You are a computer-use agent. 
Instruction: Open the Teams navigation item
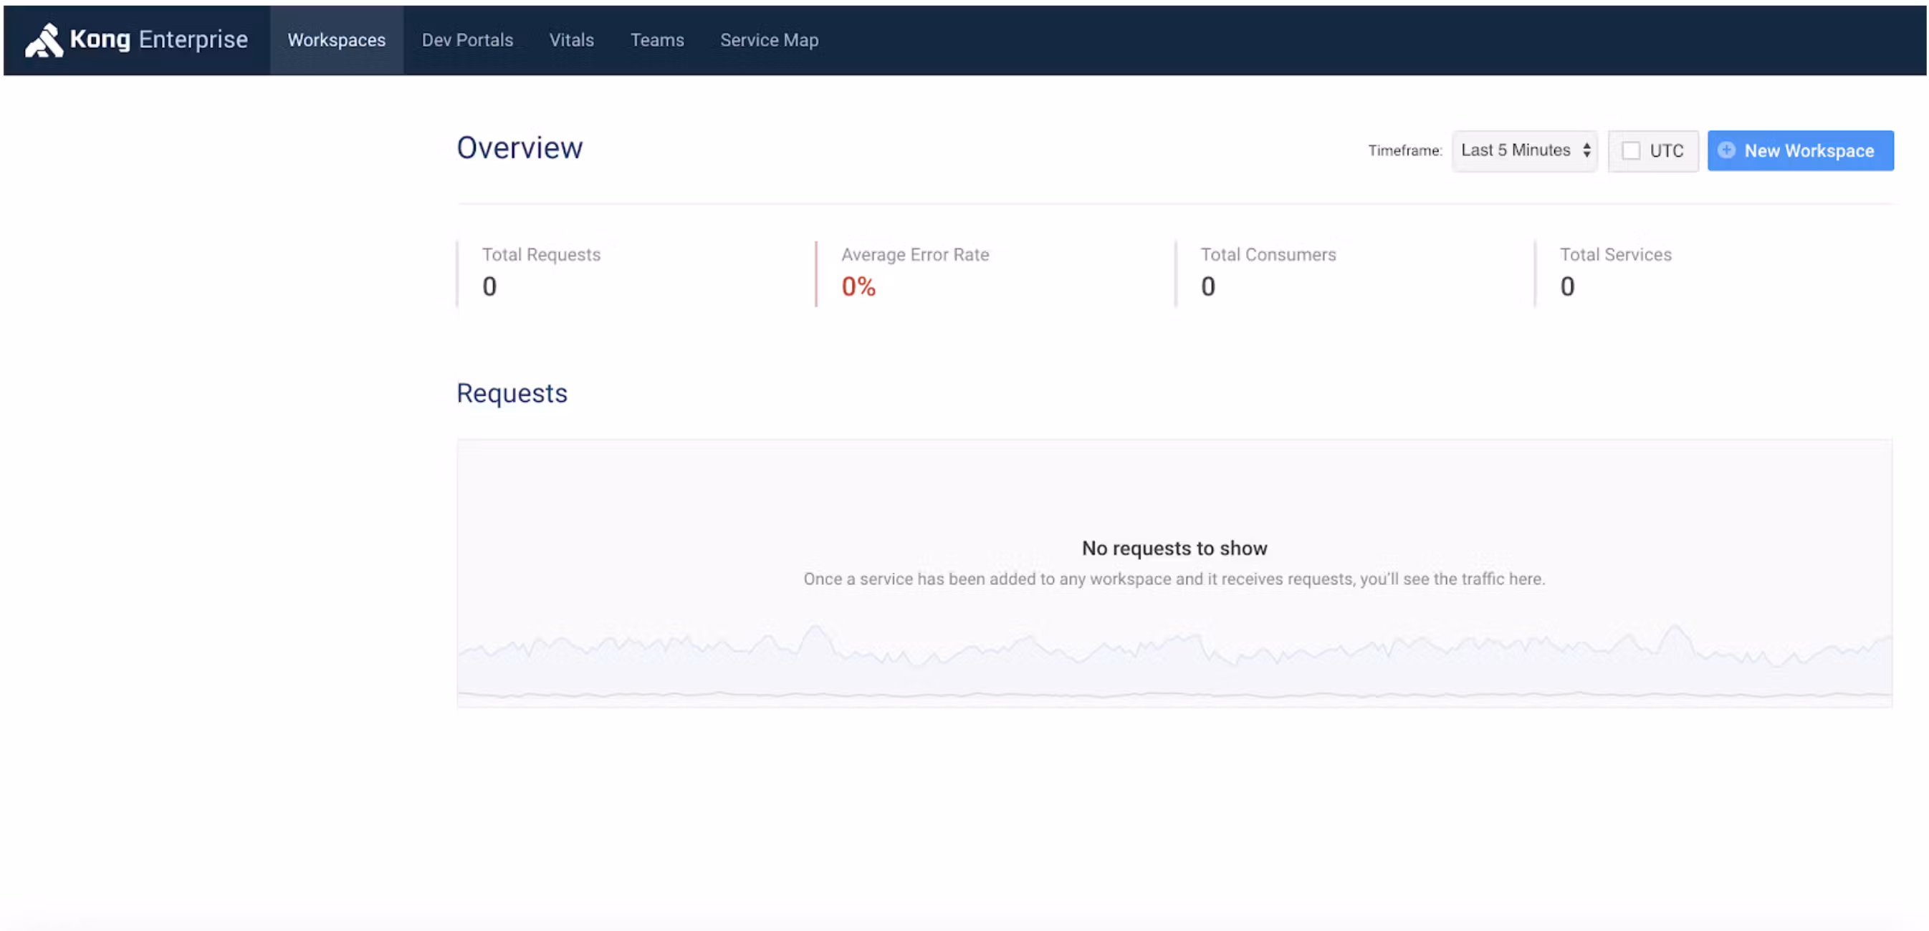click(x=656, y=40)
